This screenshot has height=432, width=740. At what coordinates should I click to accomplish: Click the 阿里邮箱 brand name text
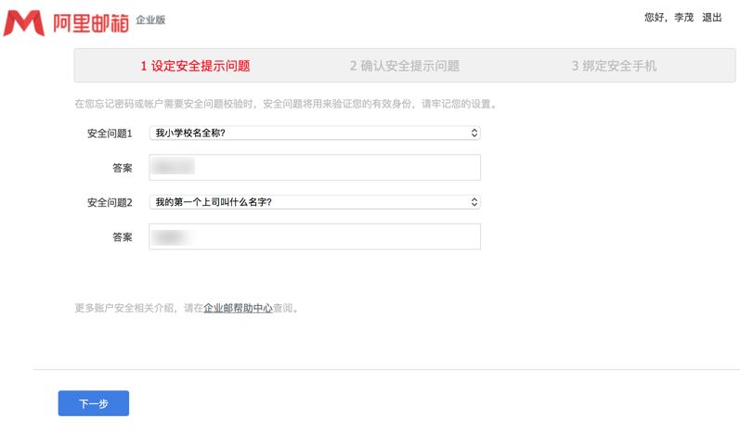pyautogui.click(x=90, y=22)
